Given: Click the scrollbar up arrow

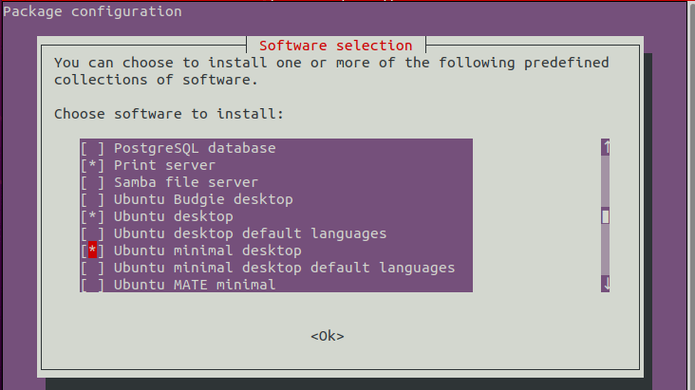Looking at the screenshot, I should pyautogui.click(x=606, y=147).
